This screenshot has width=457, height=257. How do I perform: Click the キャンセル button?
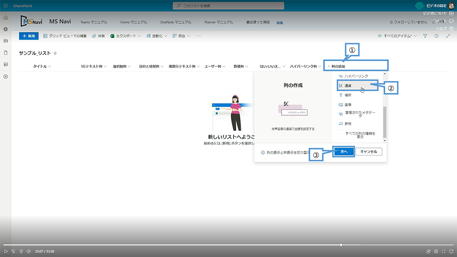368,152
